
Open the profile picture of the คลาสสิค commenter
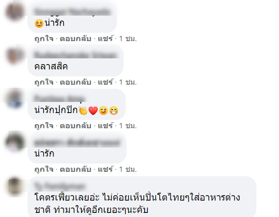click(x=15, y=55)
